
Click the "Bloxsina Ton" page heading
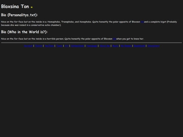click(x=15, y=6)
